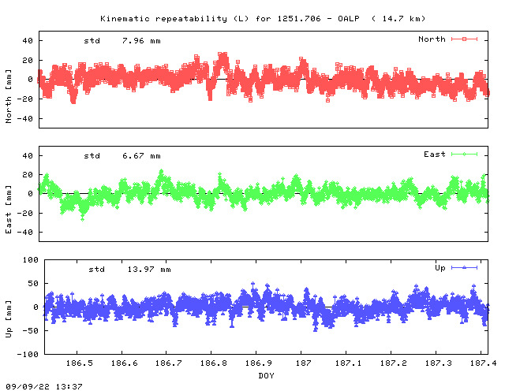Click x-axis tick label 186.7

point(169,363)
